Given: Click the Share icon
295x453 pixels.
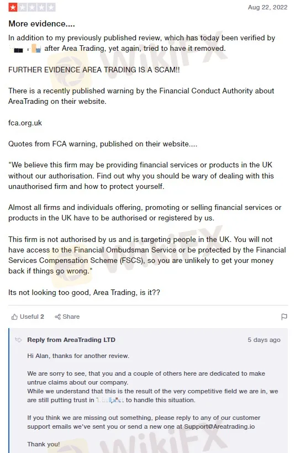Looking at the screenshot, I should [57, 317].
